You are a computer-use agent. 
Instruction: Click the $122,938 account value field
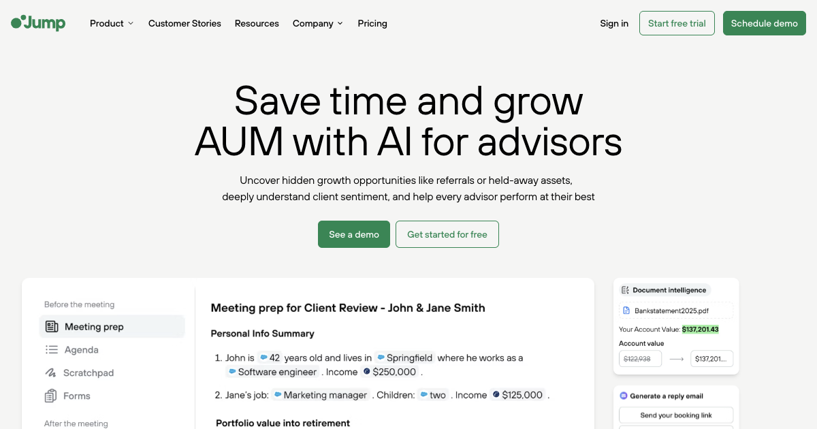(x=639, y=359)
